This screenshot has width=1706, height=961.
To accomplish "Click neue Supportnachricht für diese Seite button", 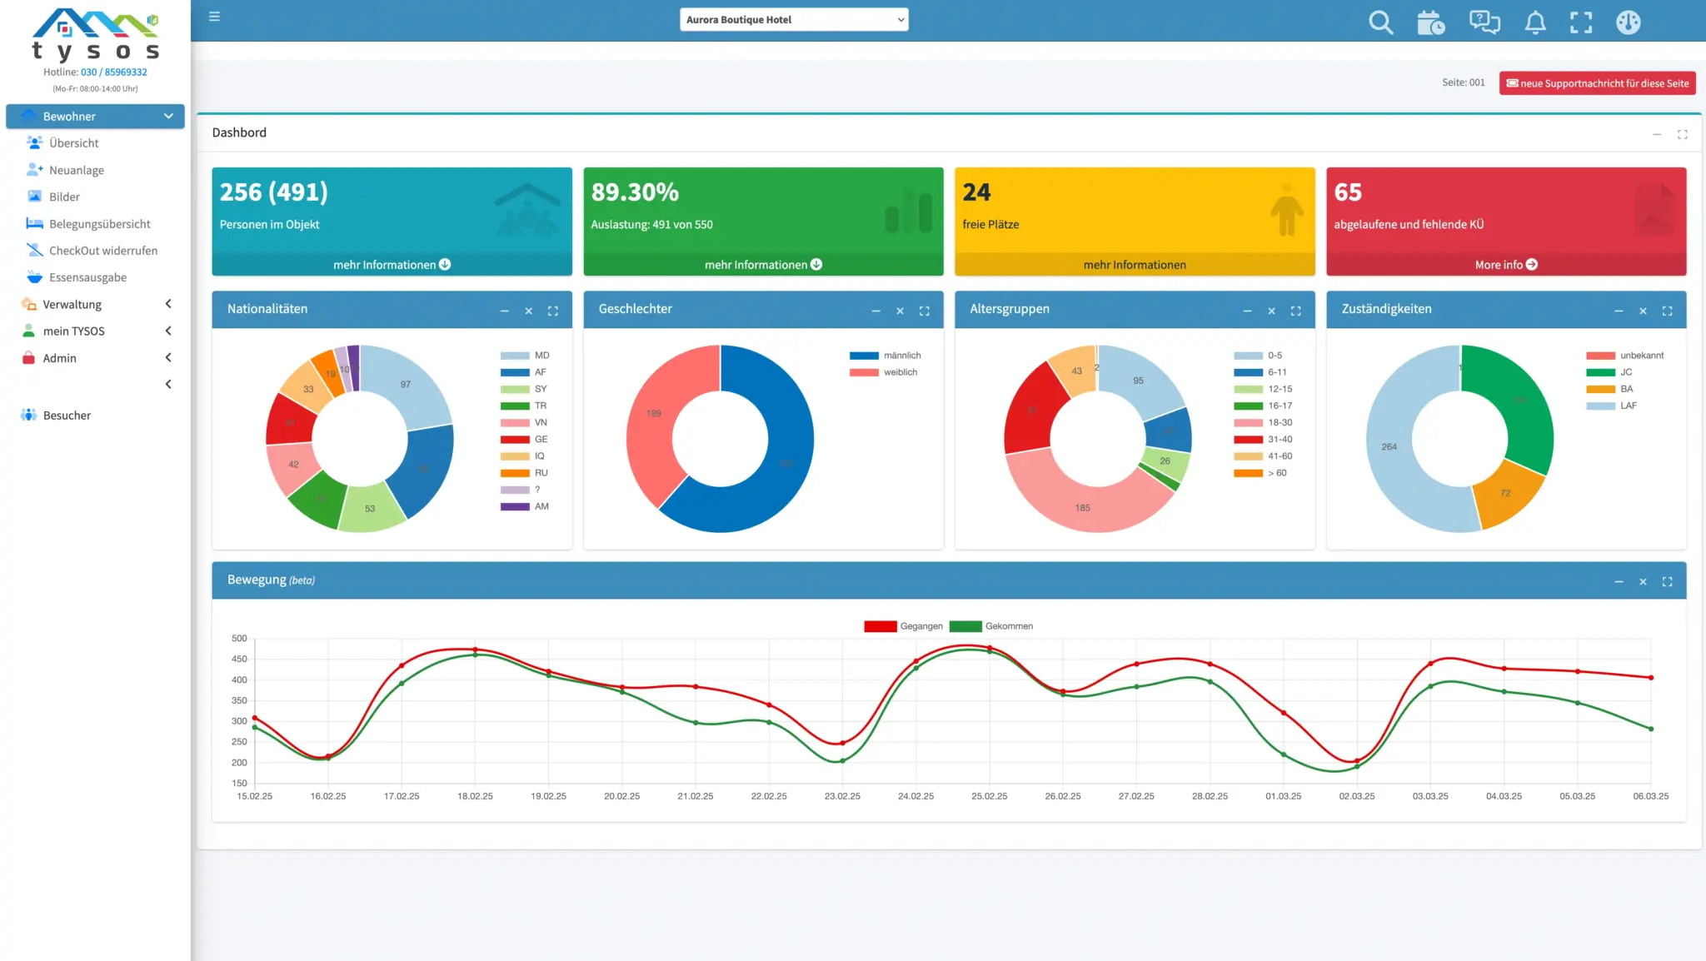I will (x=1597, y=83).
